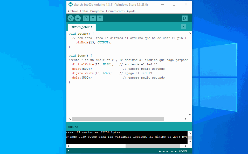The image size is (248, 154).
Task: Collapse the editor with the up scroll arrow
Action: [190, 33]
